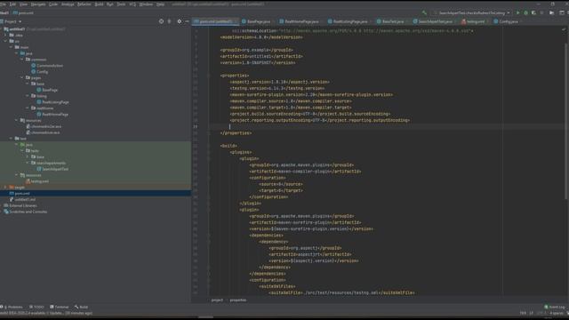Select untitled1.iml file in tree
Image resolution: width=569 pixels, height=320 pixels.
click(x=22, y=199)
